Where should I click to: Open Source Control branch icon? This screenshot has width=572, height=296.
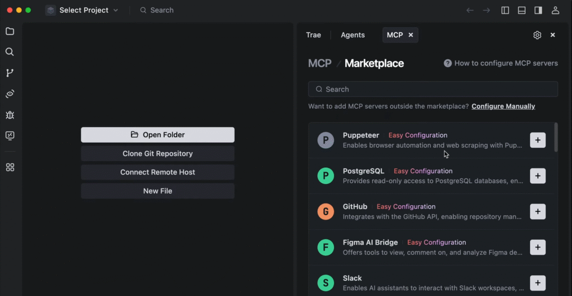tap(10, 73)
